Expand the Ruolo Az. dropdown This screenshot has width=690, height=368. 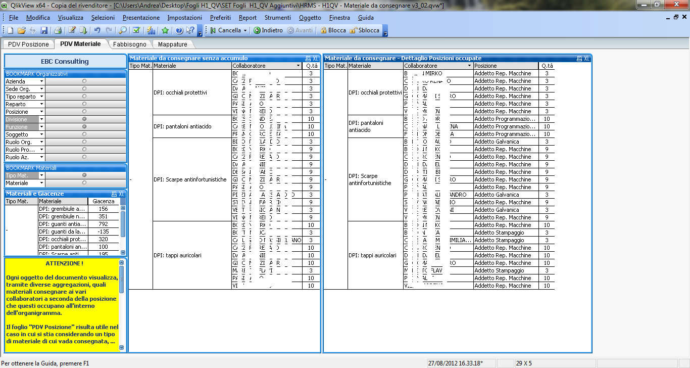(x=41, y=157)
